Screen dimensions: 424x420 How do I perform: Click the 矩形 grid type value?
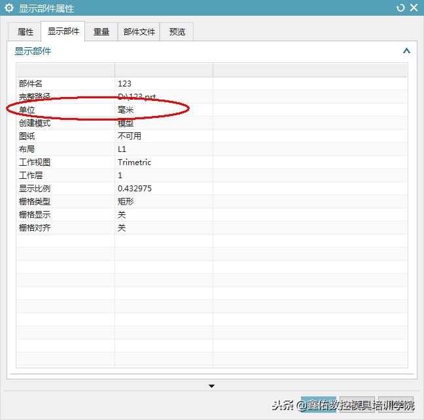tap(126, 201)
